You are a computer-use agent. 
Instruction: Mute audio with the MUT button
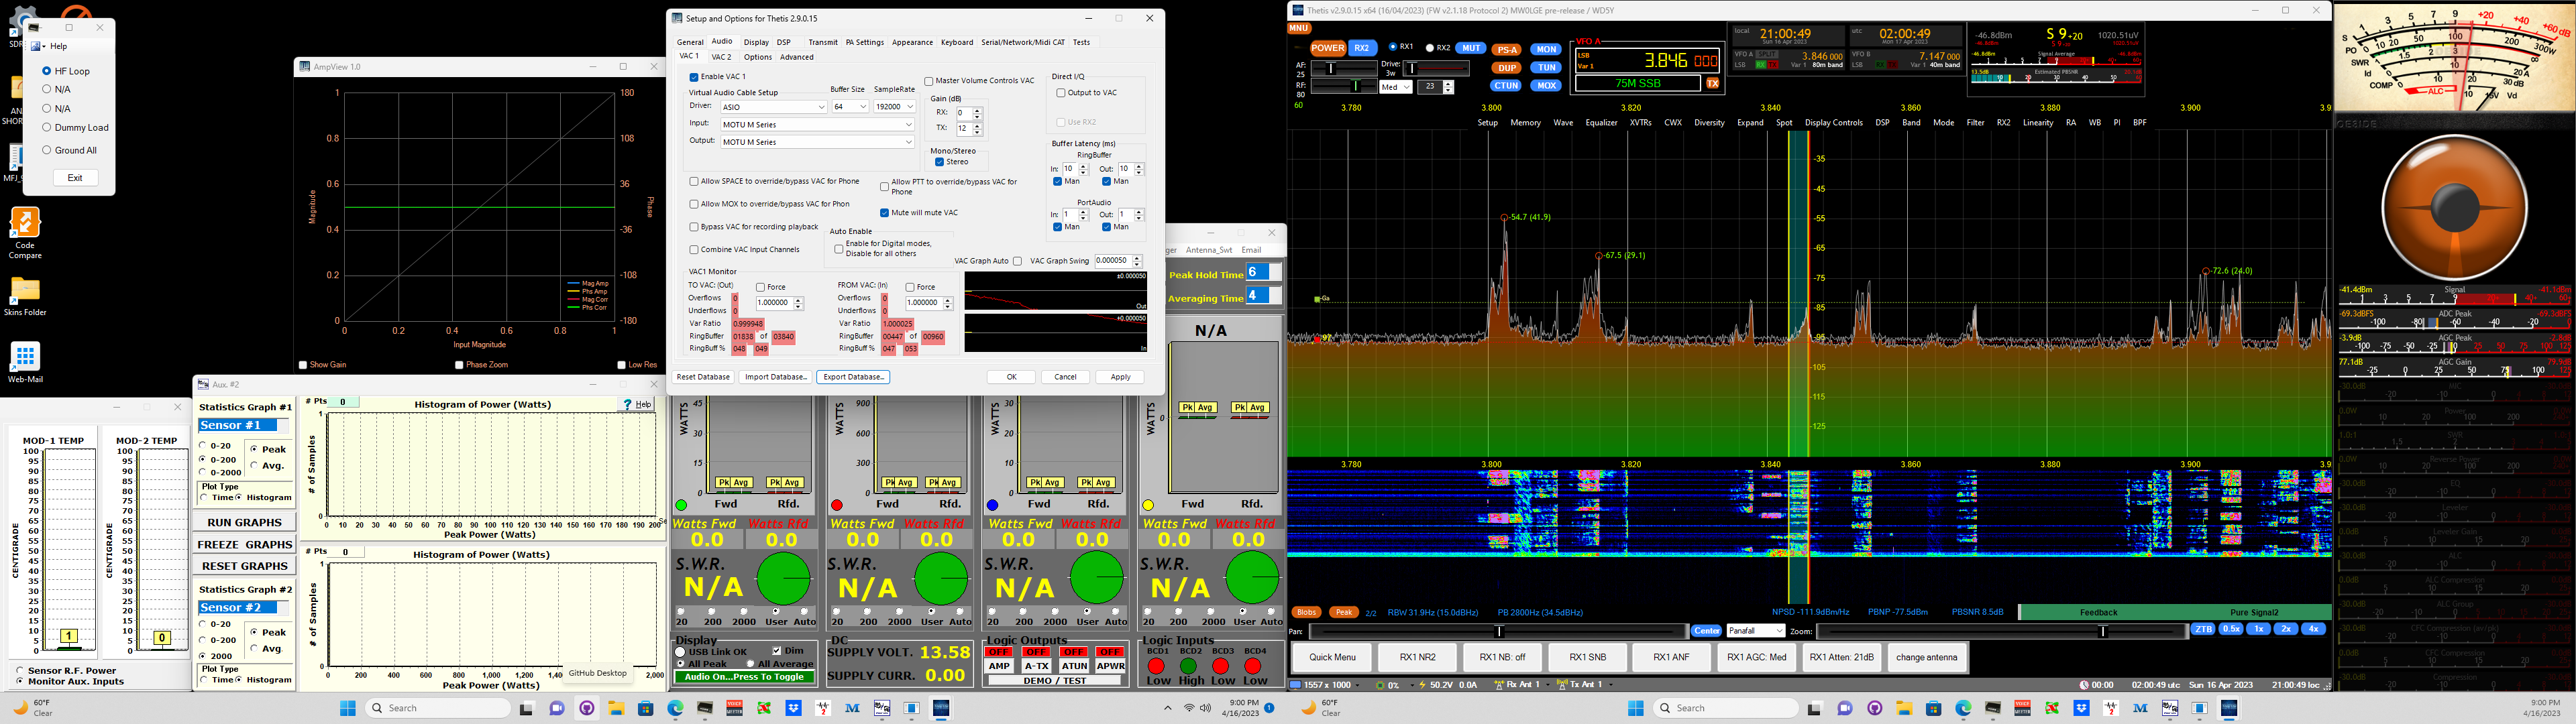point(1471,48)
